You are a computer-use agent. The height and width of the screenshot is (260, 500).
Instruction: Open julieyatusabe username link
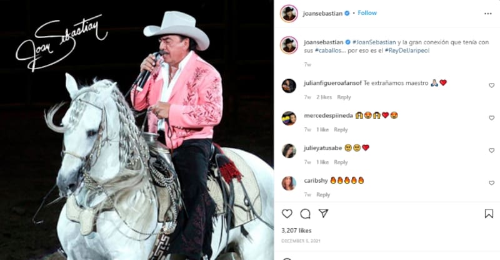pos(322,148)
